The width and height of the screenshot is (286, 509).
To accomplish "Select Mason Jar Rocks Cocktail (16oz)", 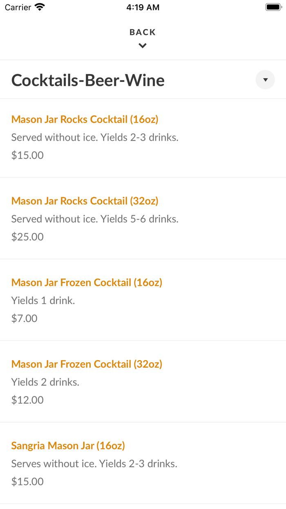I will tap(85, 119).
